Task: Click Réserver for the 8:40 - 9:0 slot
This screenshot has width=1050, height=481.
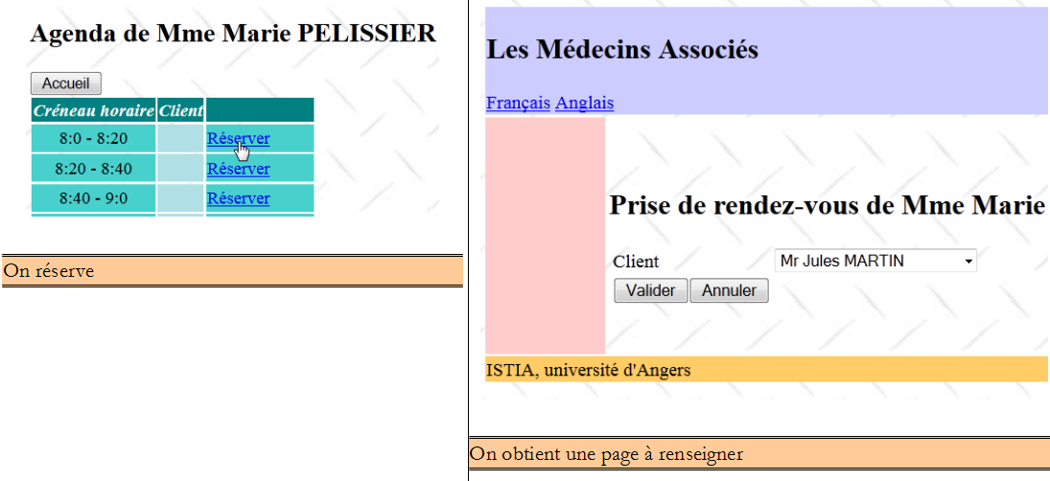Action: click(238, 199)
